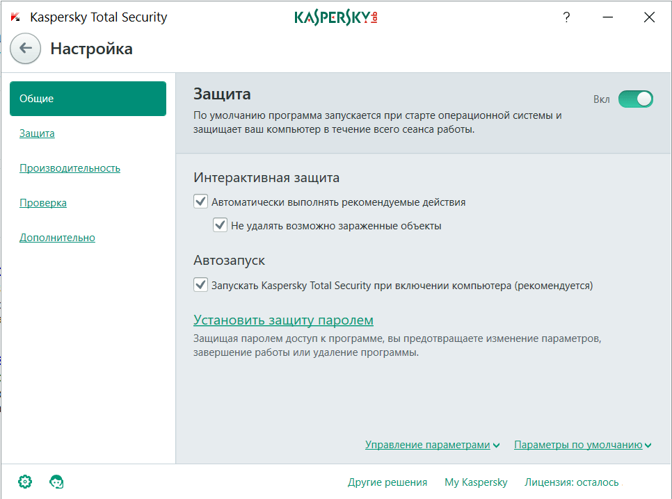Click the Kaspersky logo in title bar
Screen dimensions: 672x499
pos(335,18)
